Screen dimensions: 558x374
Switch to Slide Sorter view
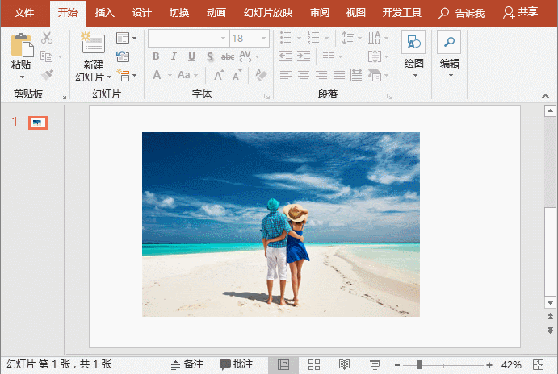click(315, 365)
